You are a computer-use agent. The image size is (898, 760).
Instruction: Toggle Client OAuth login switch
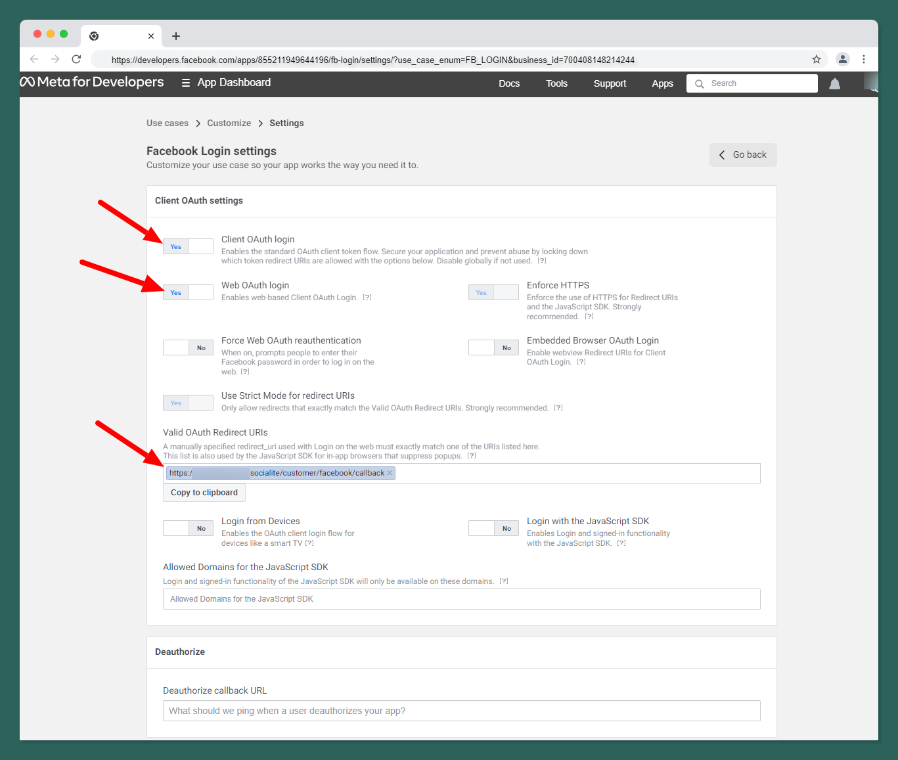pos(188,246)
